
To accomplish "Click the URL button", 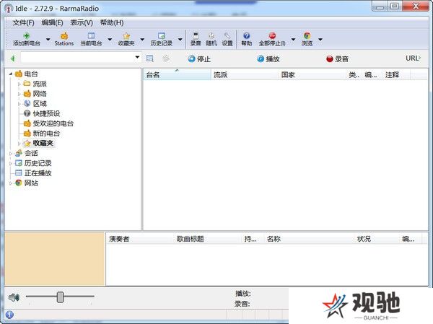I will pyautogui.click(x=413, y=58).
